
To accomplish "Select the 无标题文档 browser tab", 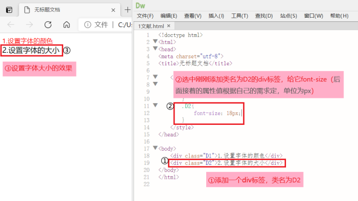I will tap(69, 10).
